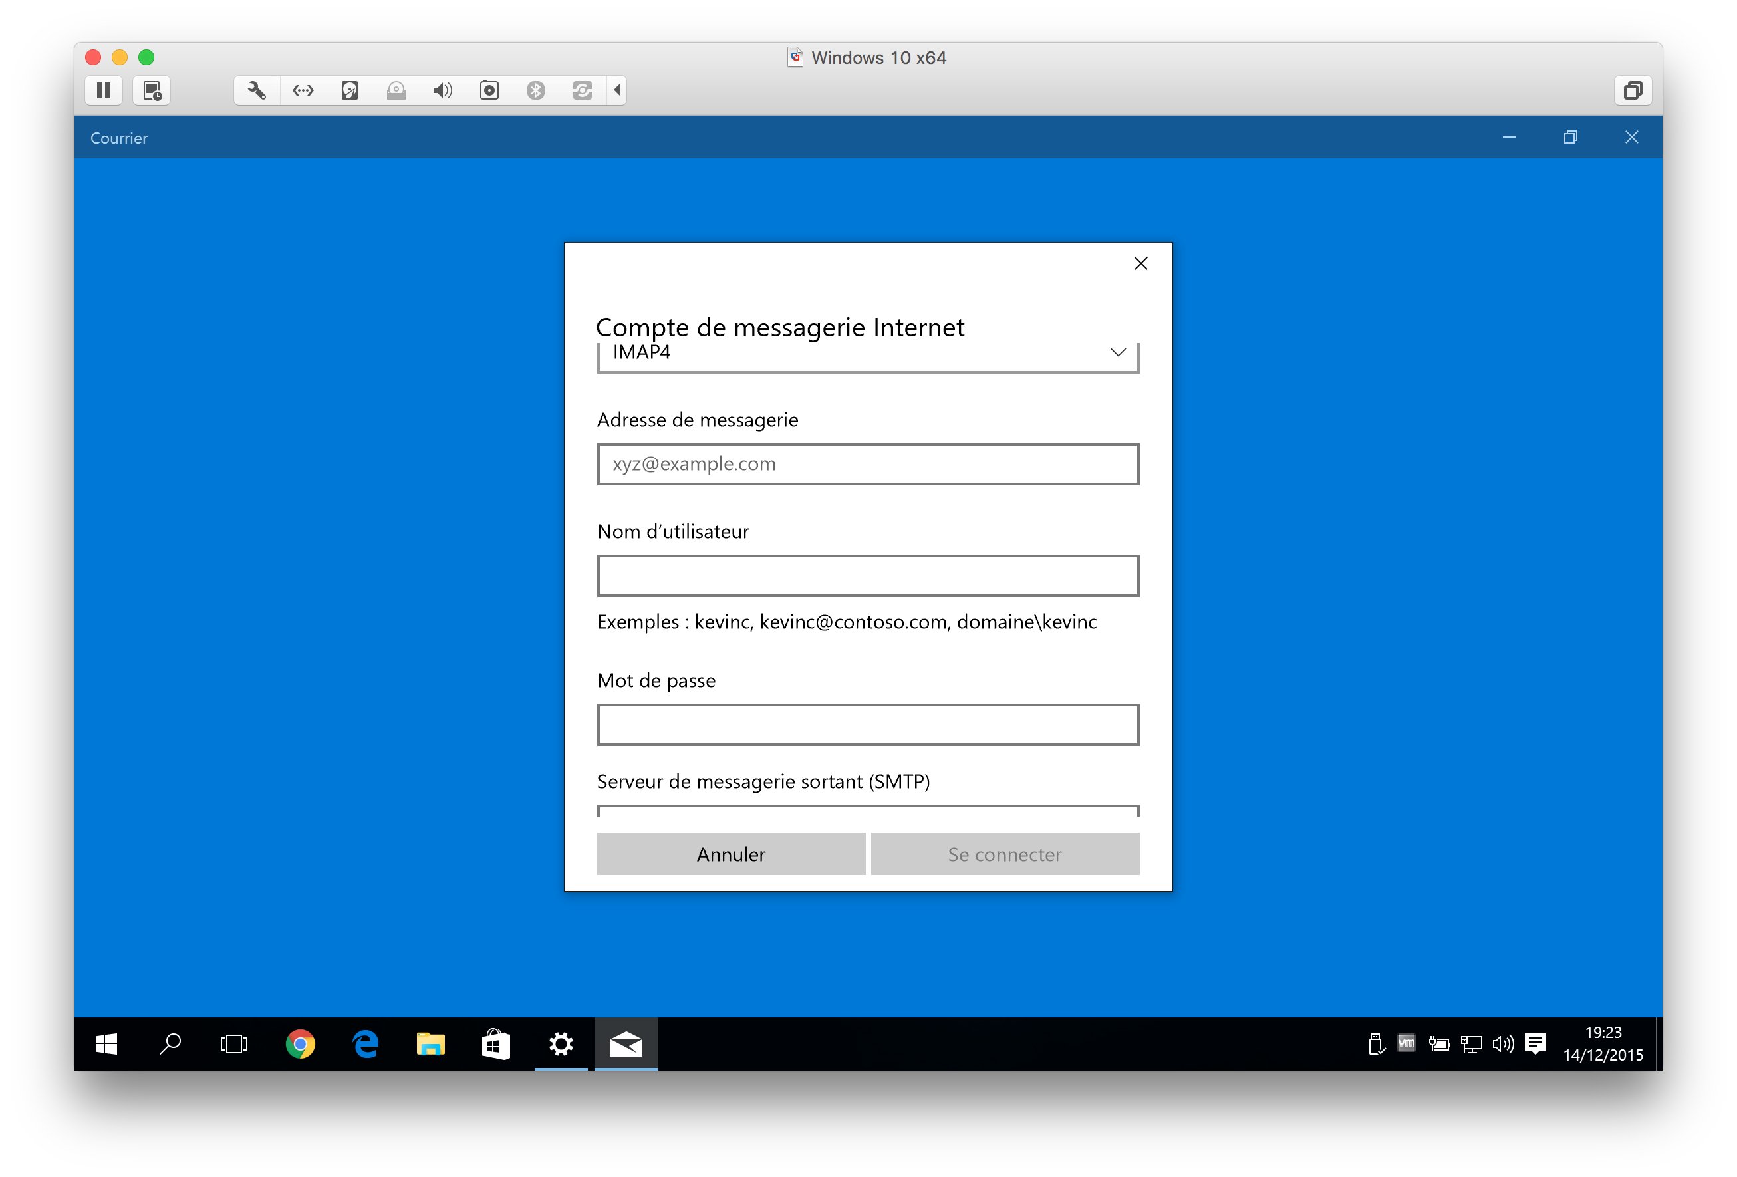Click the Mail app taskbar icon

coord(626,1044)
